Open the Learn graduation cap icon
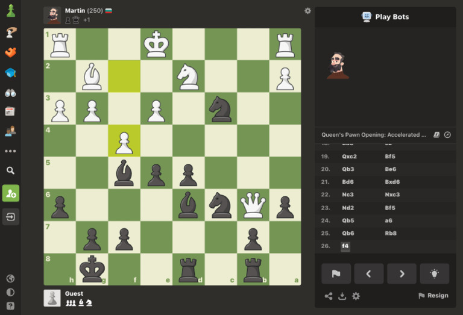463x315 pixels. click(11, 72)
